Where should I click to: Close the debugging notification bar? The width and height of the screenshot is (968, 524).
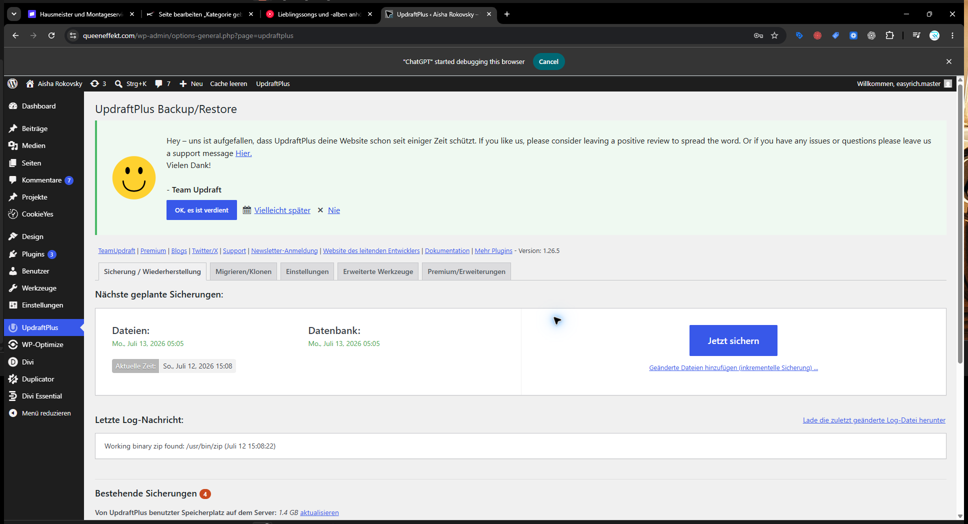click(949, 61)
